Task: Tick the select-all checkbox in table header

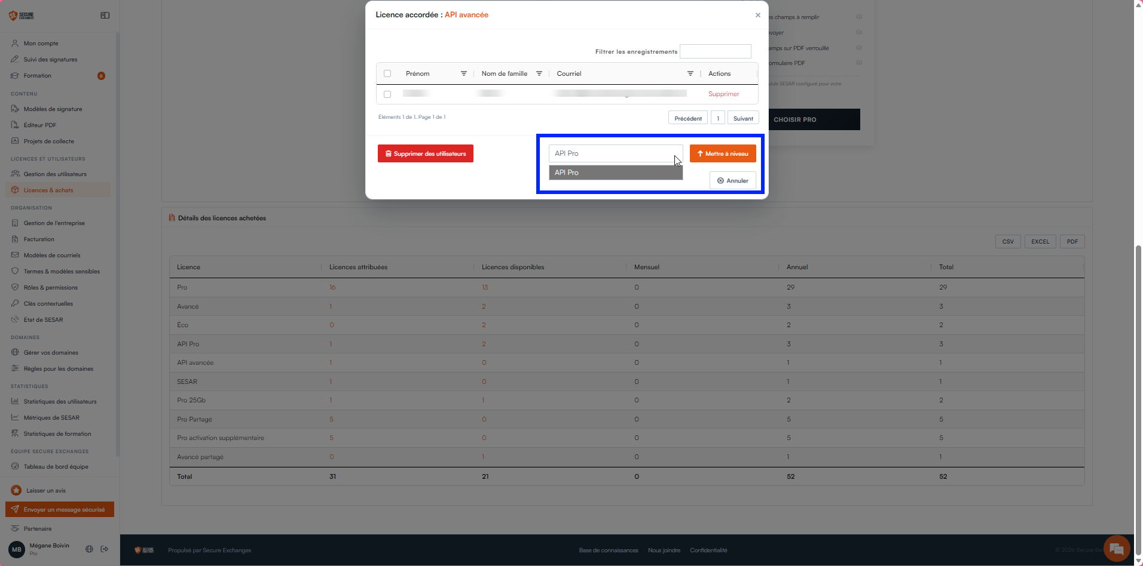Action: click(x=387, y=73)
